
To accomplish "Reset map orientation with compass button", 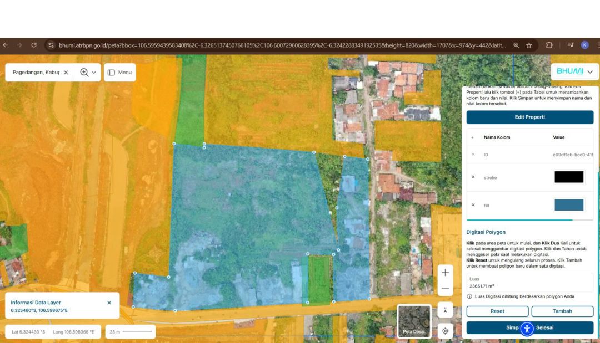I will pyautogui.click(x=445, y=310).
